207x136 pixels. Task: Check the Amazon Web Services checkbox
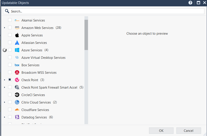coord(10,28)
